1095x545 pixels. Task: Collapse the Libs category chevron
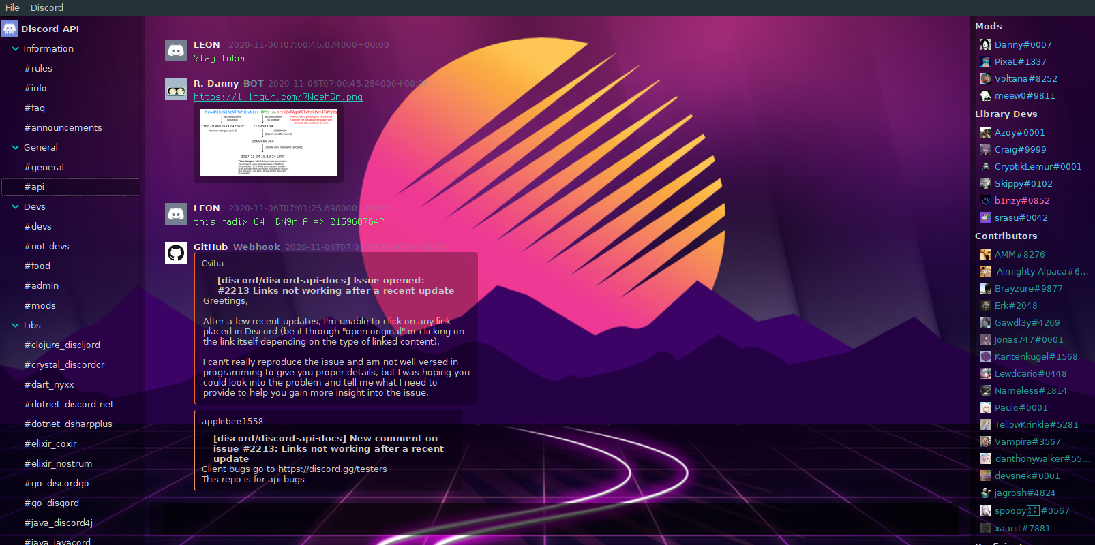[x=15, y=325]
